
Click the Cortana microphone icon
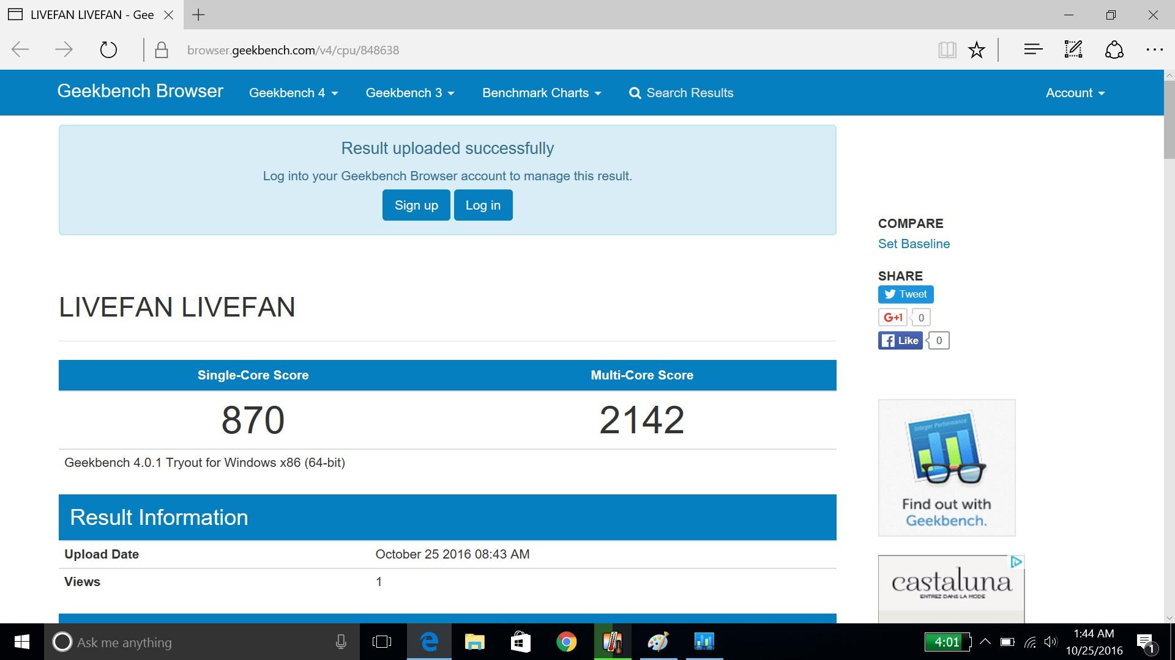click(x=341, y=642)
